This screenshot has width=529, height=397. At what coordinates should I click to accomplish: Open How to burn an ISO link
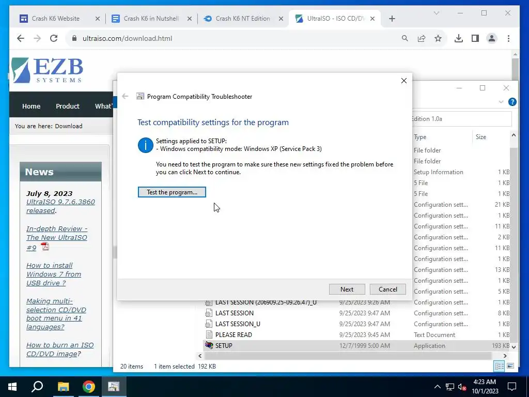(x=60, y=349)
